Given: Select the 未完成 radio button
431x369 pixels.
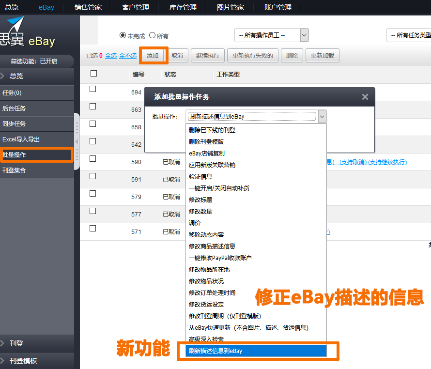Looking at the screenshot, I should pyautogui.click(x=123, y=35).
